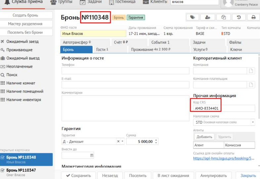Image resolution: width=260 pixels, height=179 pixels.
Task: Open the События tab
Action: pyautogui.click(x=160, y=42)
